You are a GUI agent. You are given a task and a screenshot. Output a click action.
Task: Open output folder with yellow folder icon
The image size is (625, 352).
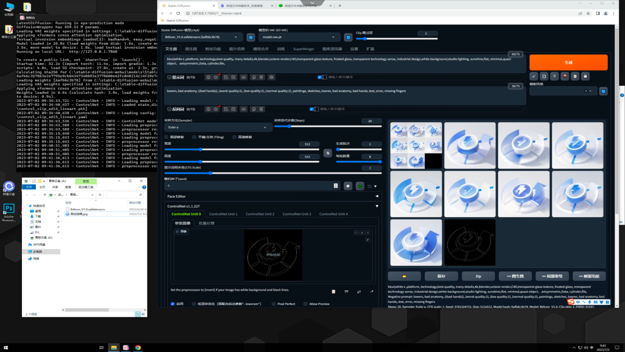[x=404, y=276]
